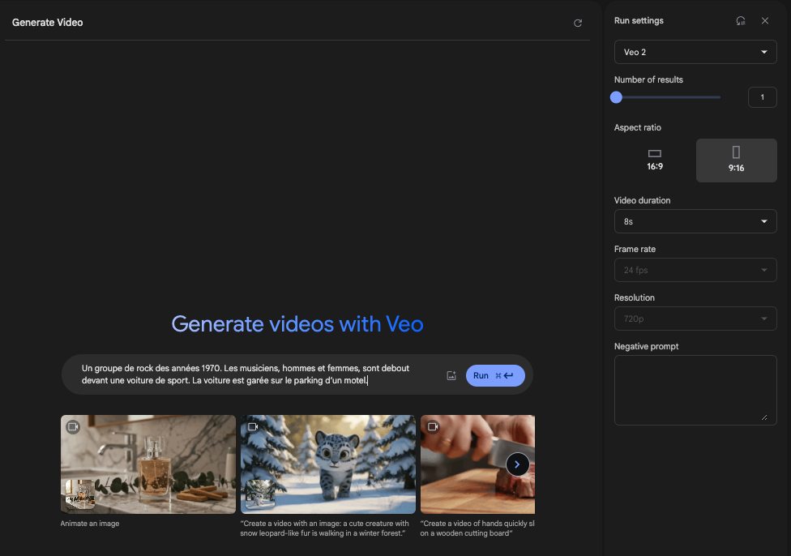The height and width of the screenshot is (556, 791).
Task: Click the Number of results value box
Action: tap(762, 97)
